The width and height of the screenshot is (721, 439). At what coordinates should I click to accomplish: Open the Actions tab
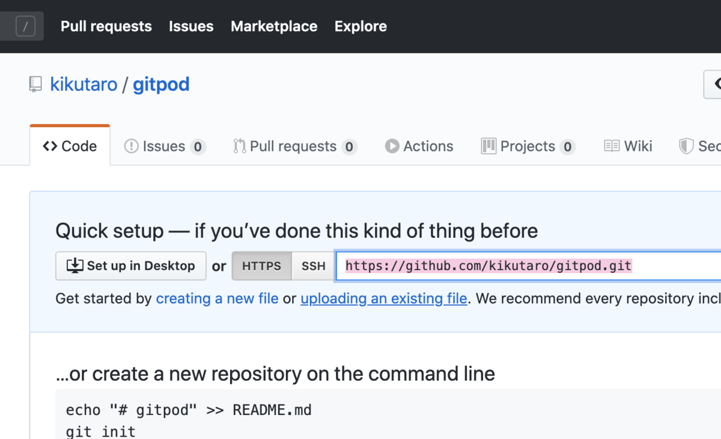tap(419, 146)
